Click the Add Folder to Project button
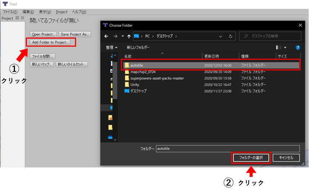 (50, 42)
